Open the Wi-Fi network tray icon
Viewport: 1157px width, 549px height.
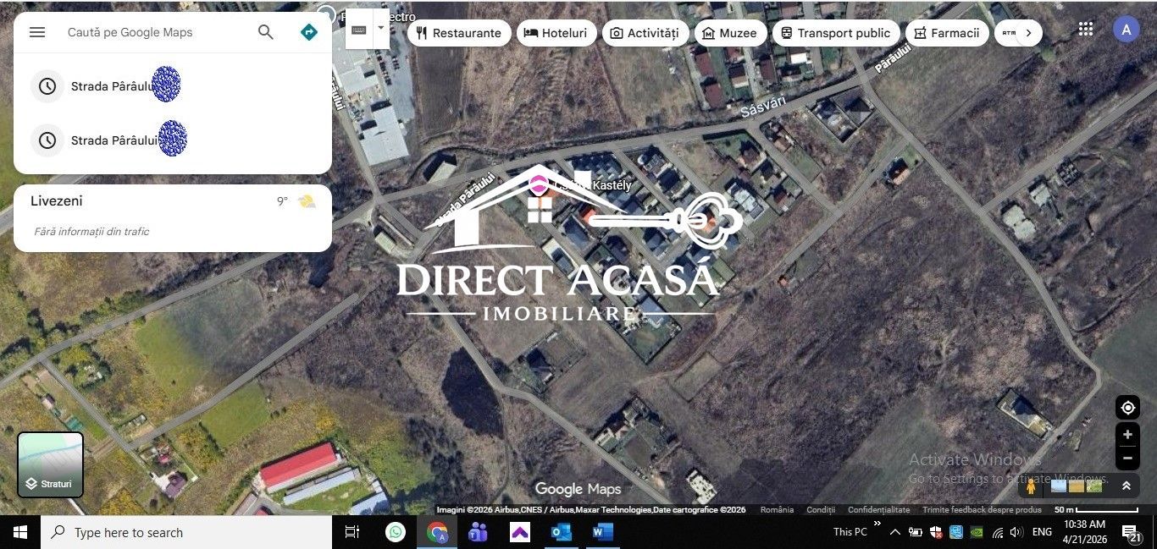pyautogui.click(x=998, y=532)
